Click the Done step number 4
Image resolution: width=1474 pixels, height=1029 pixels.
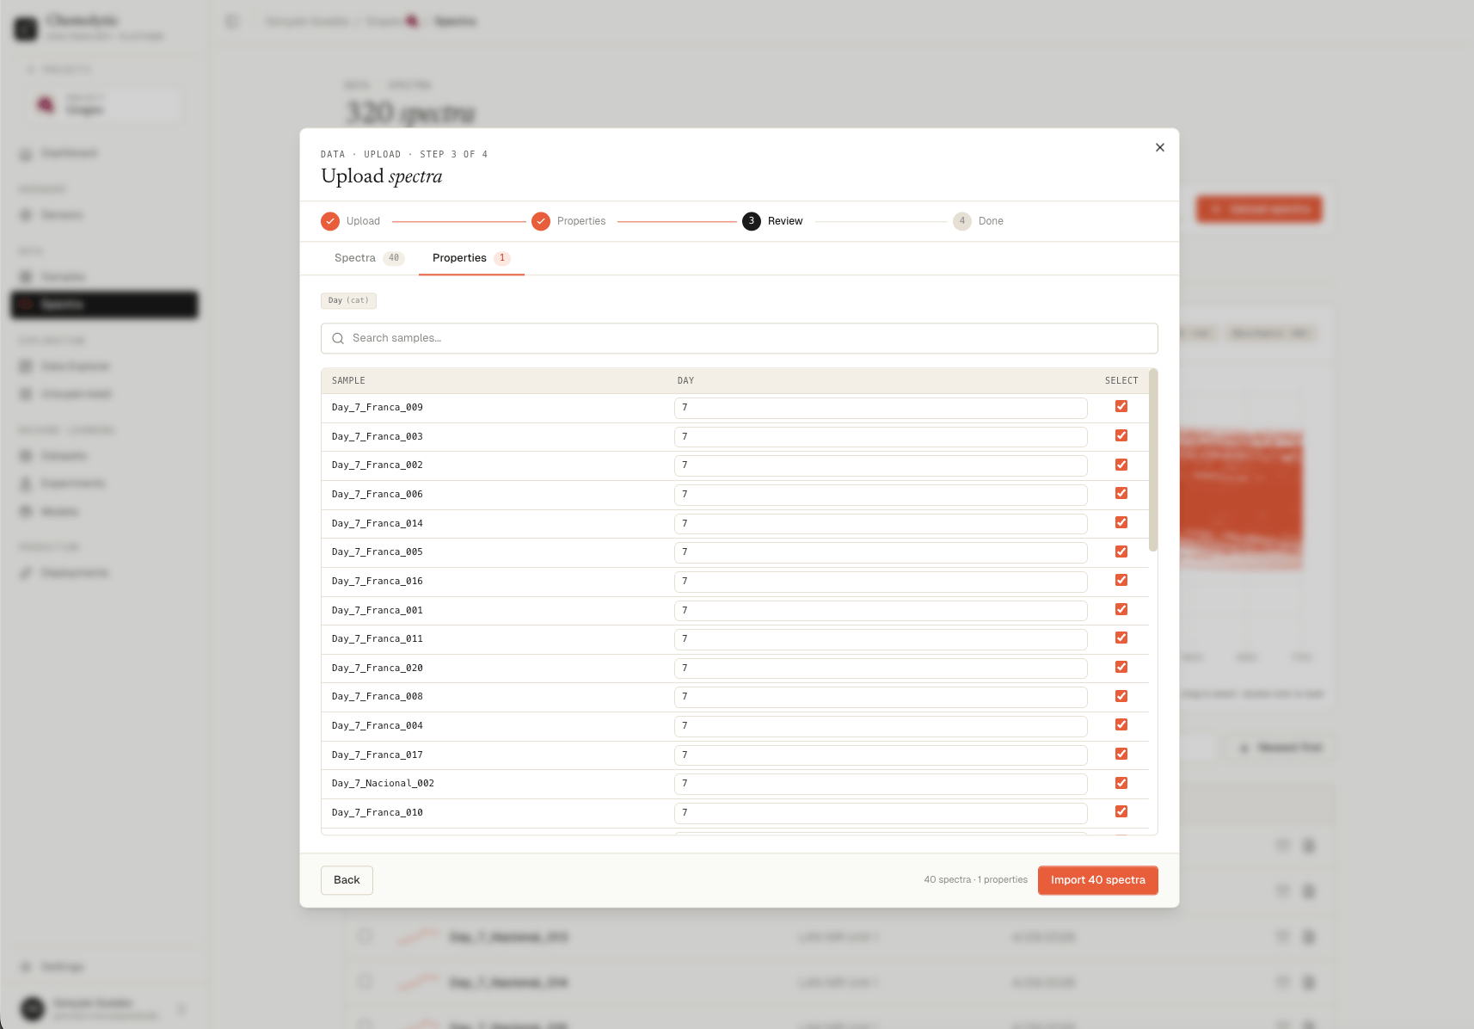coord(962,221)
